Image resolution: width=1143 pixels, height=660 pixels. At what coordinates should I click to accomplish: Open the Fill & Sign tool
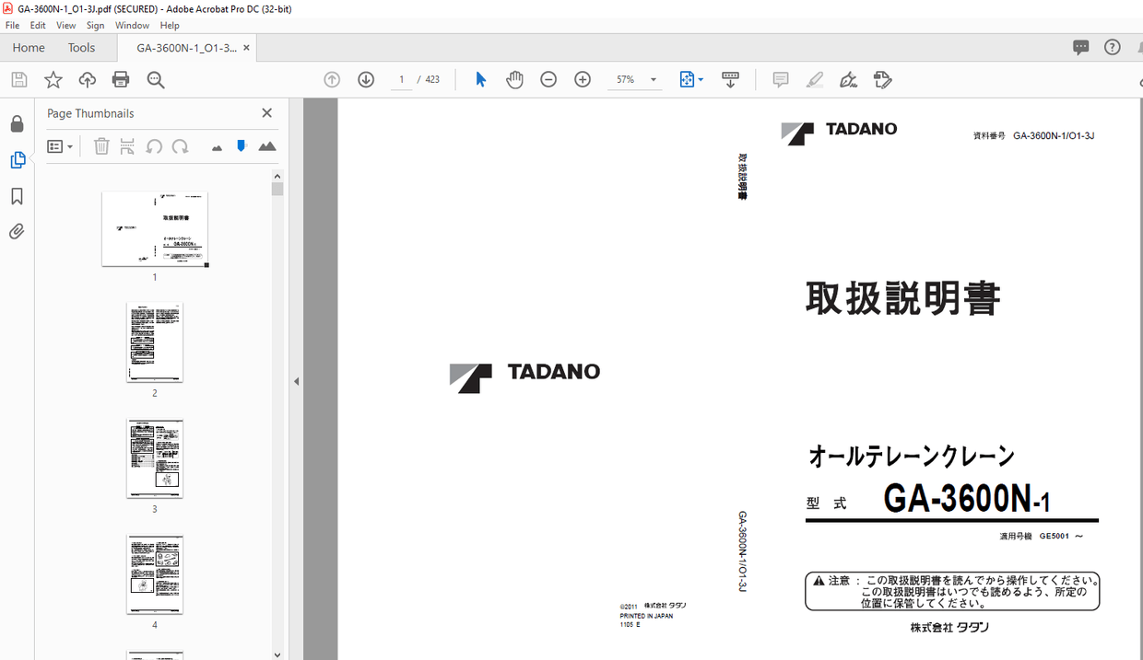click(882, 79)
